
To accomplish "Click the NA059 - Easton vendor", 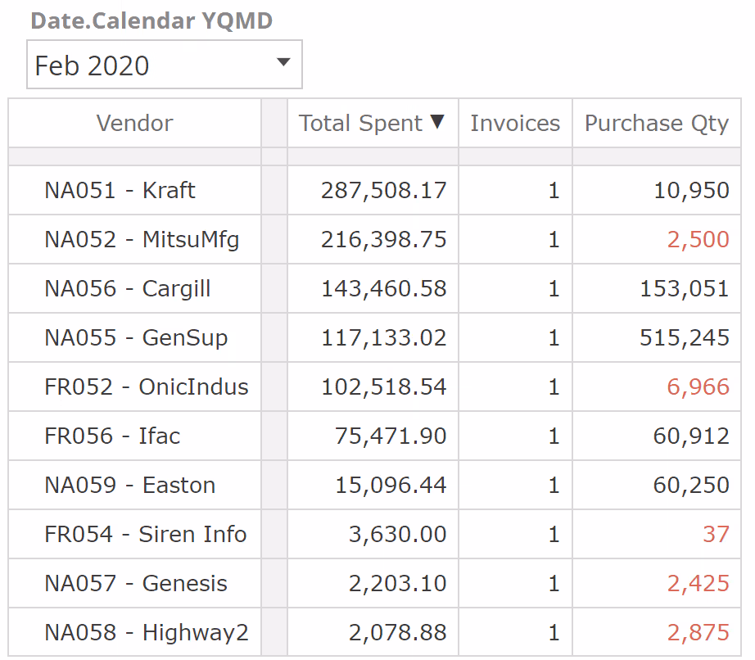I will [129, 486].
